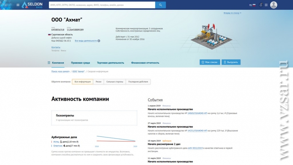
Task: Open the hamburger menu in top header
Action: (18, 5)
